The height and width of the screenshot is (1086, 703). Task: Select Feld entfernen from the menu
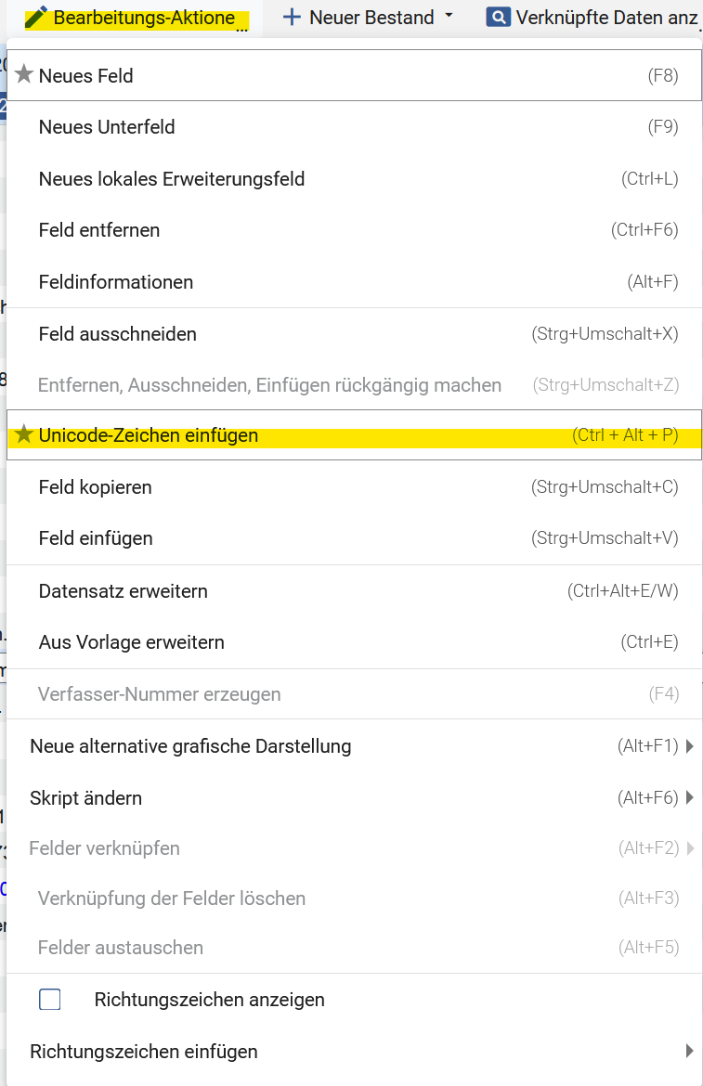click(x=99, y=230)
